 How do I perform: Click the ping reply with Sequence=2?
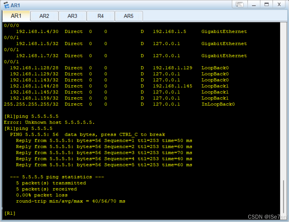[104, 147]
